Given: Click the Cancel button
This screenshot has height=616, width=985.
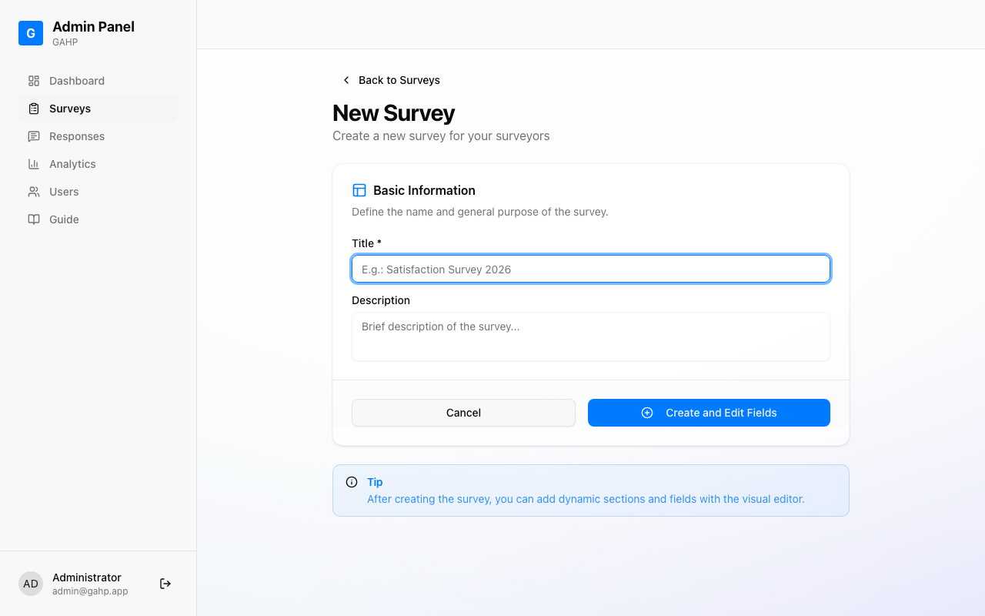Looking at the screenshot, I should click(463, 413).
